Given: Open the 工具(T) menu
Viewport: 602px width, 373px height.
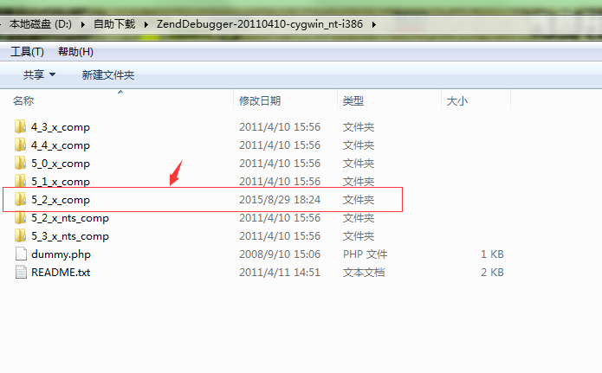Looking at the screenshot, I should [27, 52].
